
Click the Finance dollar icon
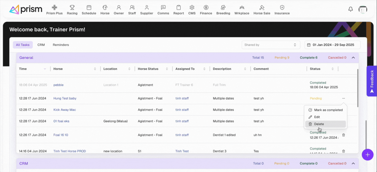[x=206, y=8]
